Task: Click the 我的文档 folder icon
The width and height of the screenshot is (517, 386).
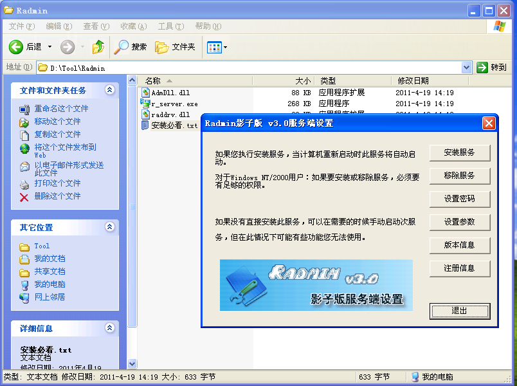Action: pos(24,259)
